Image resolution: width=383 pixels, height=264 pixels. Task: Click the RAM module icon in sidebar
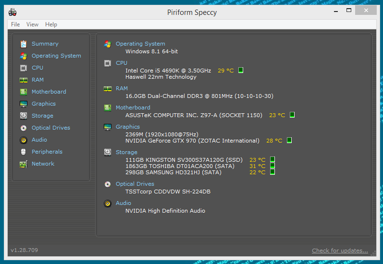click(x=24, y=80)
